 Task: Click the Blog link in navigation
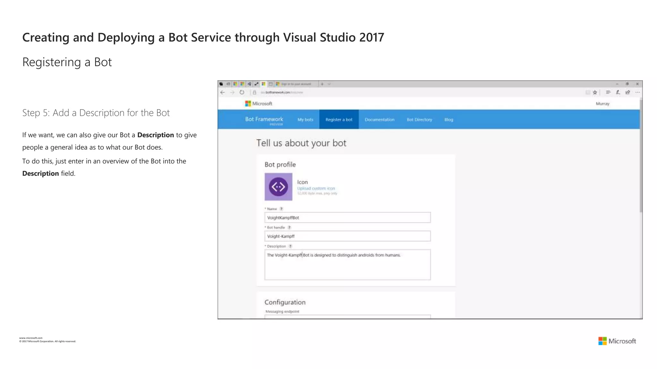[448, 119]
